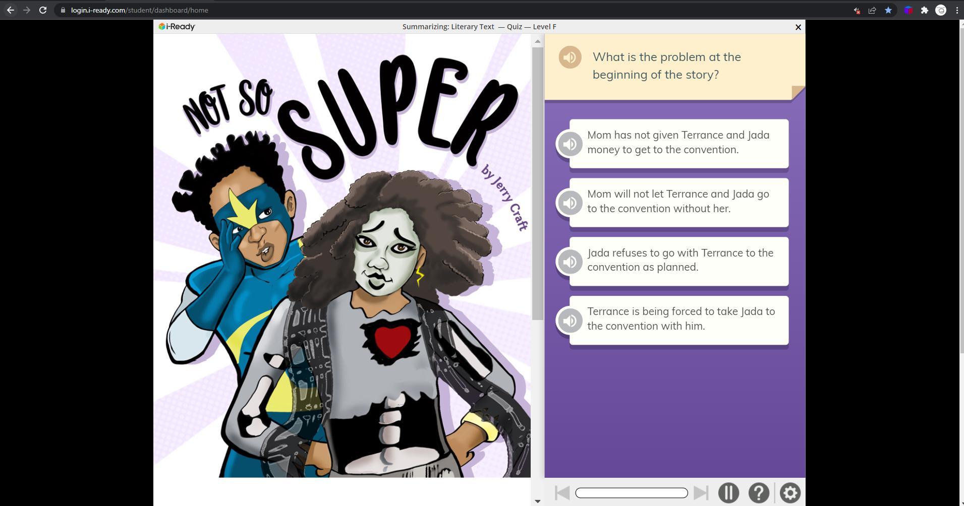964x506 pixels.
Task: Skip to the next quiz item
Action: click(701, 493)
